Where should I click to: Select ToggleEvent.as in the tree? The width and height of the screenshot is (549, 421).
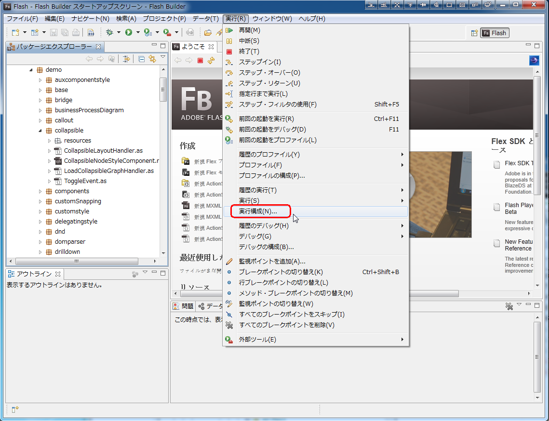point(85,181)
